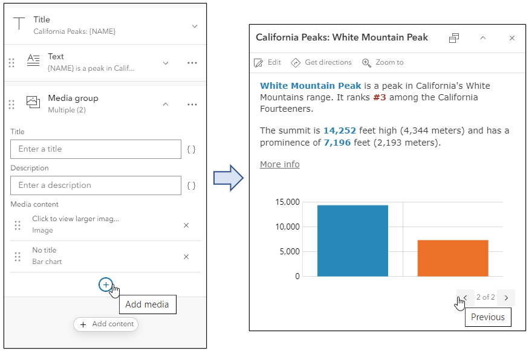Click Edit in pop-up toolbar
The height and width of the screenshot is (351, 529).
(x=268, y=62)
